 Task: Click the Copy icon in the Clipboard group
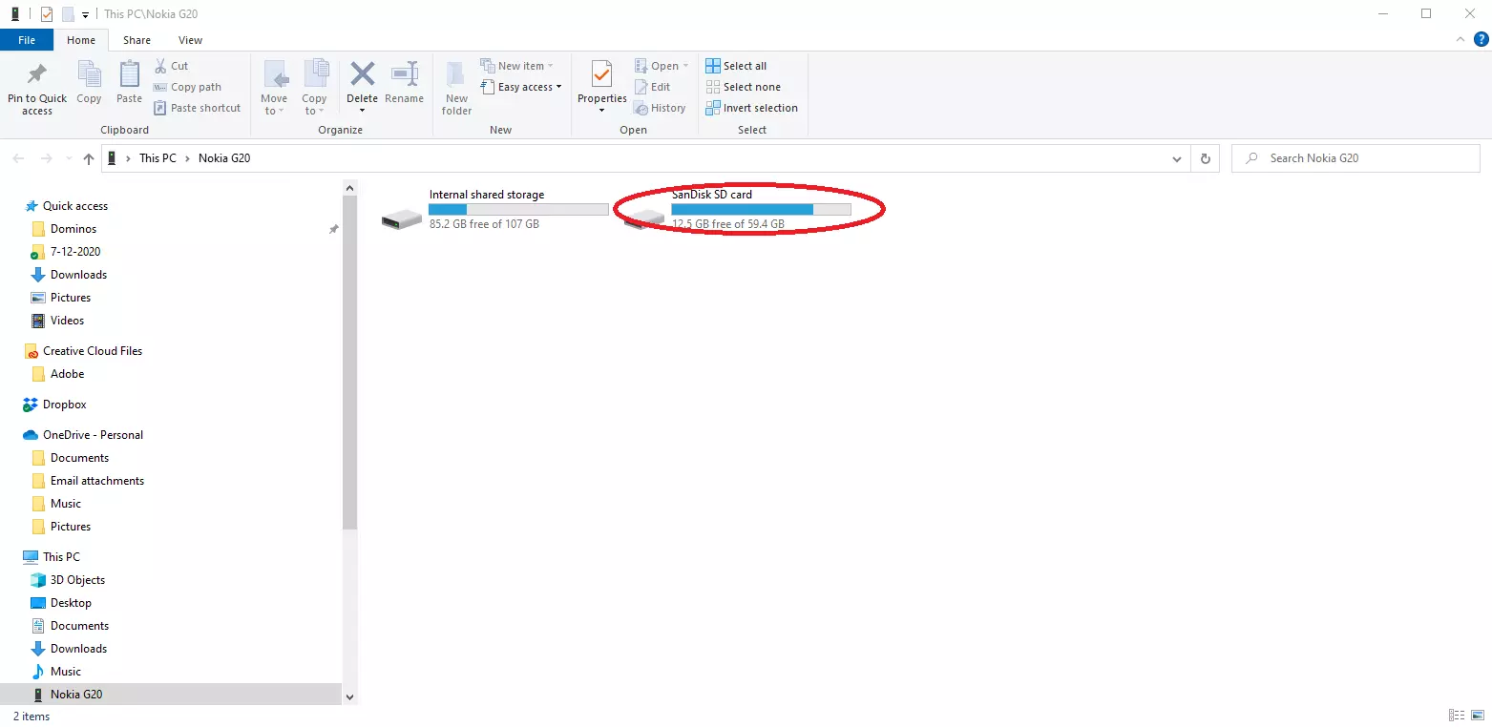(89, 74)
